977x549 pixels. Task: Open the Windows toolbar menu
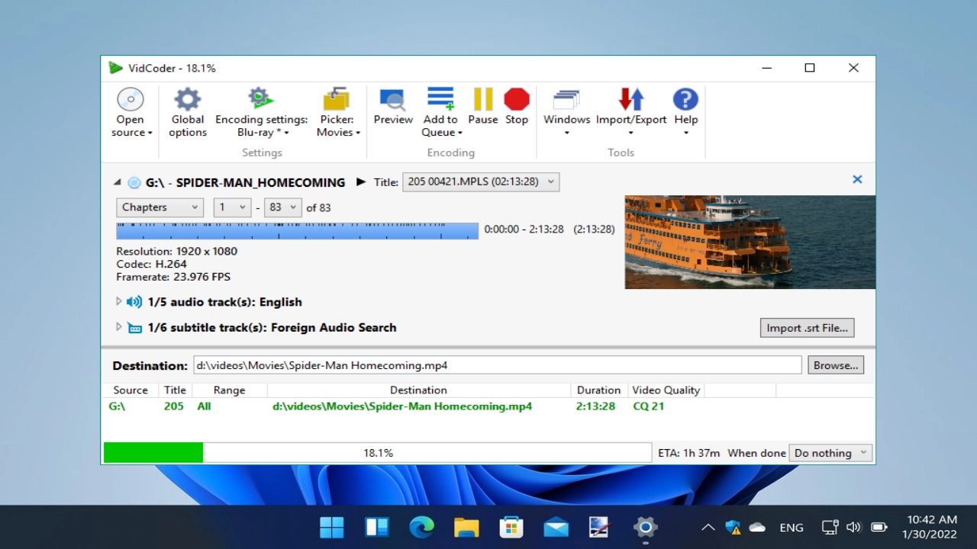[x=566, y=112]
